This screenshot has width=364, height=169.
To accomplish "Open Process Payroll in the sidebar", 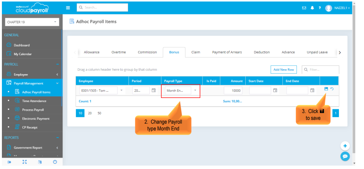I will point(33,110).
